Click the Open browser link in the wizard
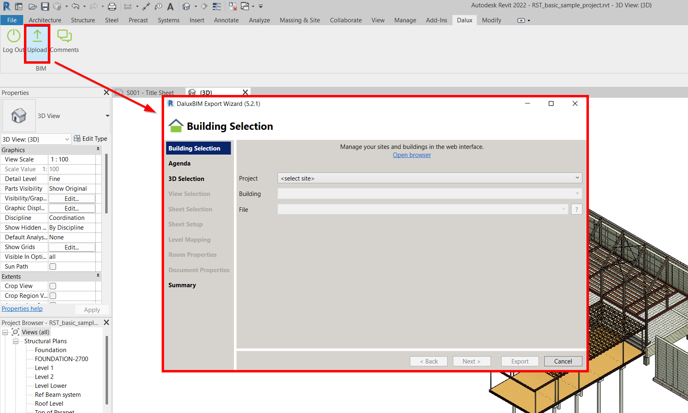Screen dimensions: 688x413 tap(411, 155)
